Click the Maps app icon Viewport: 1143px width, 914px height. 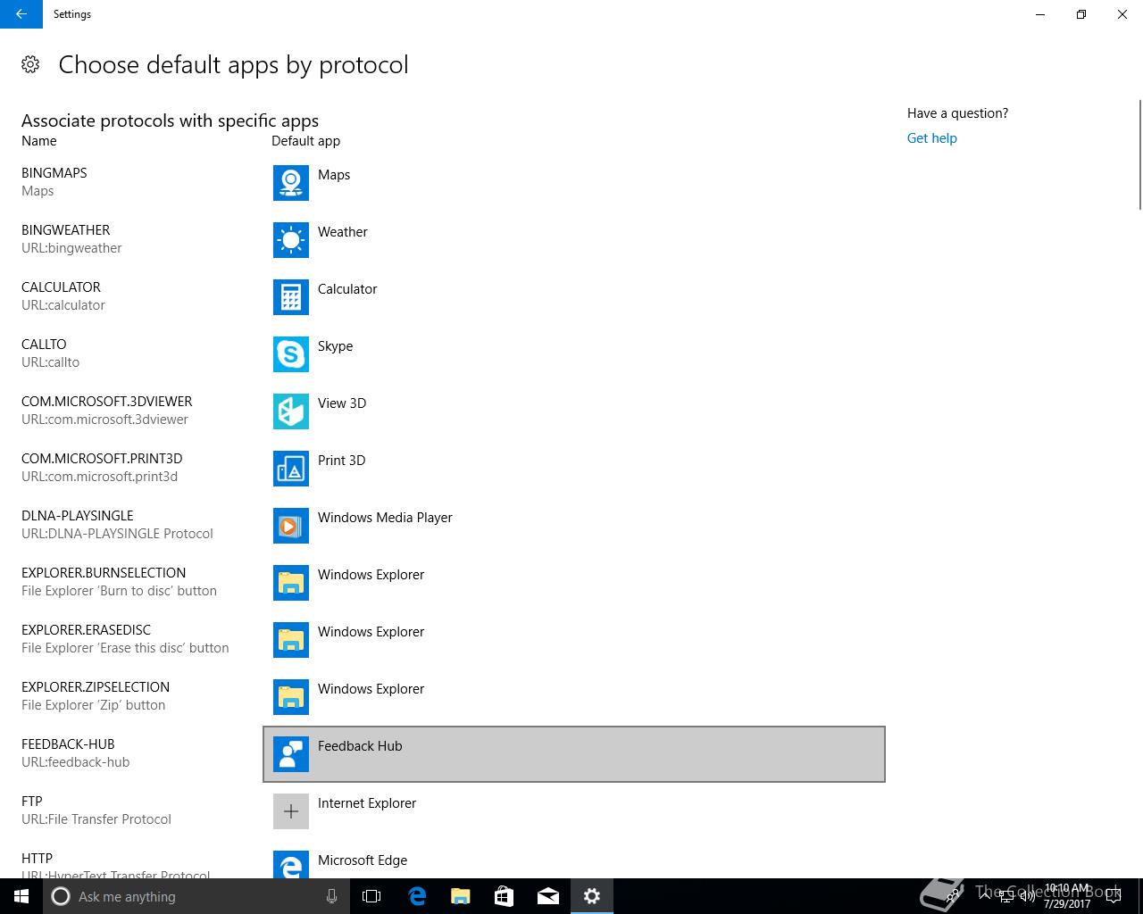(291, 183)
